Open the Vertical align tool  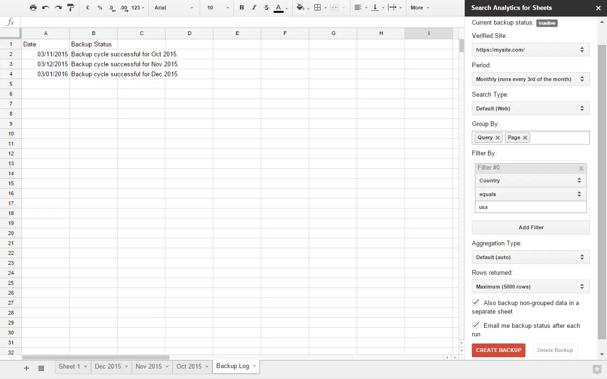[x=378, y=8]
